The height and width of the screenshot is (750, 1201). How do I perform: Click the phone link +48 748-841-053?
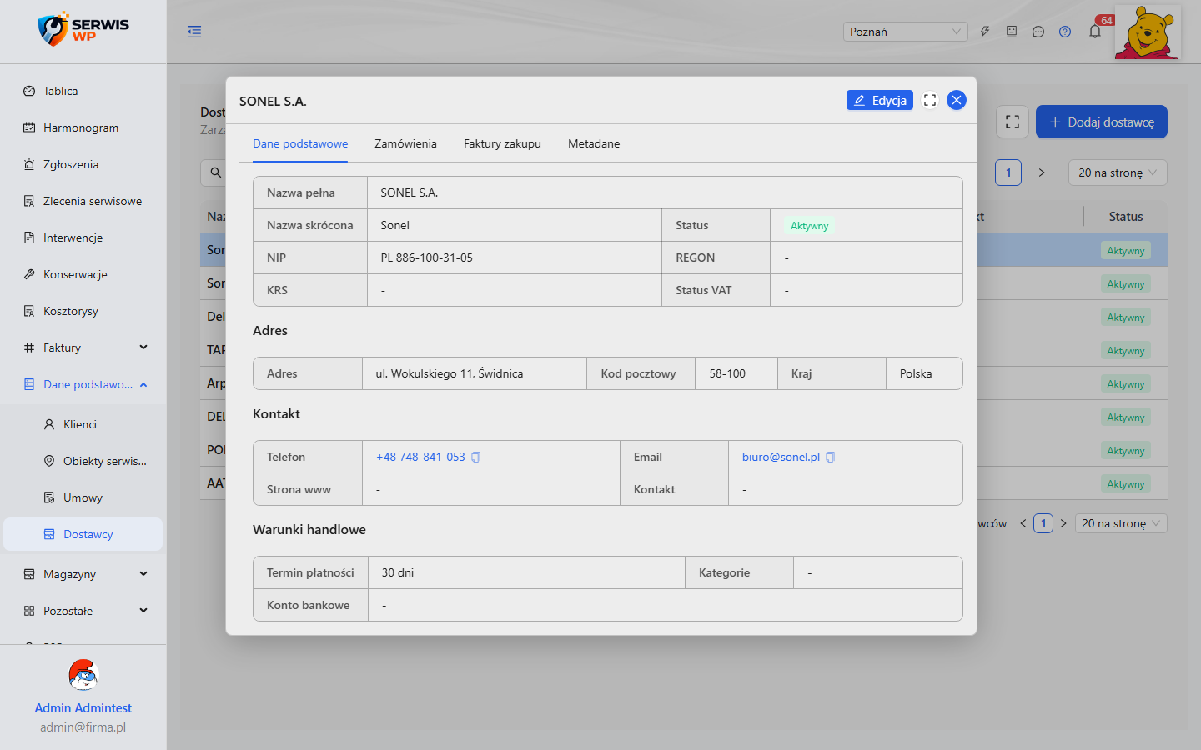point(420,457)
